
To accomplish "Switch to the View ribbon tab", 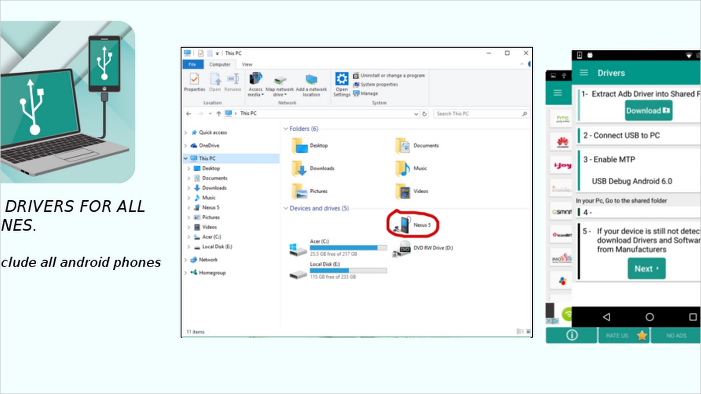I will coord(247,65).
